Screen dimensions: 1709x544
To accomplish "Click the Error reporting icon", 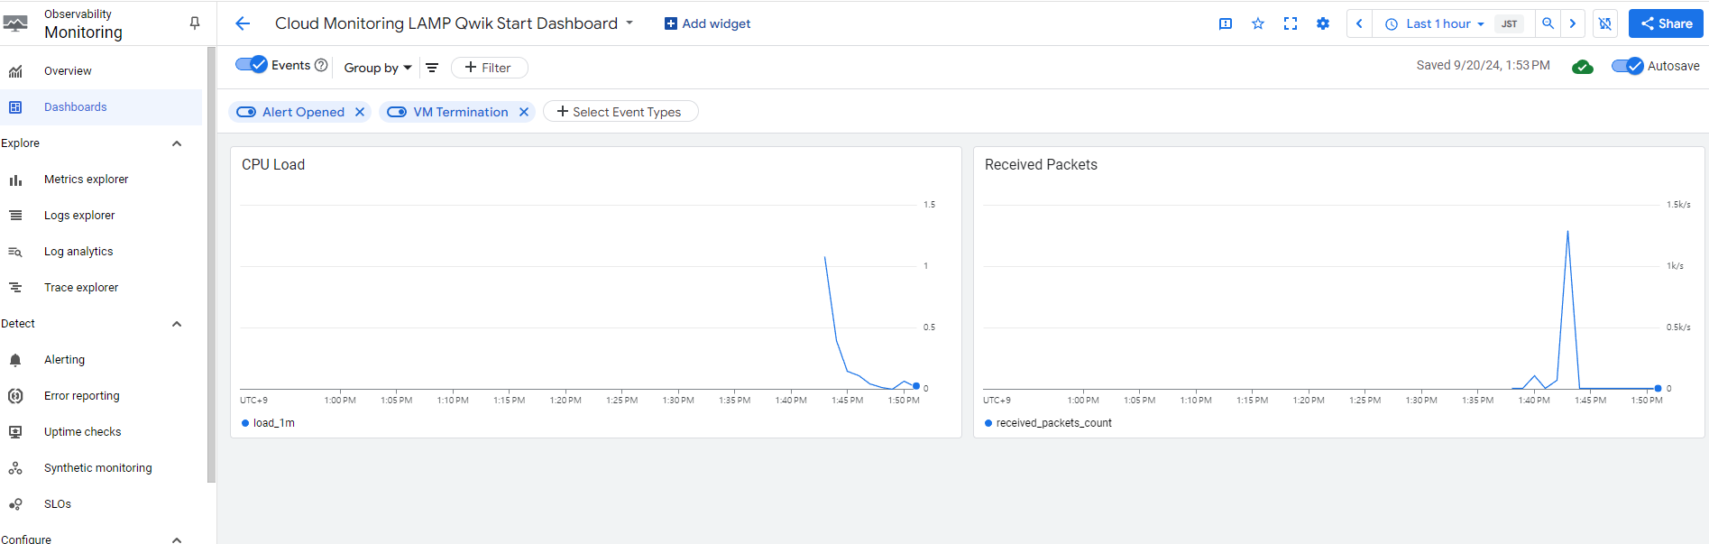I will pos(15,396).
